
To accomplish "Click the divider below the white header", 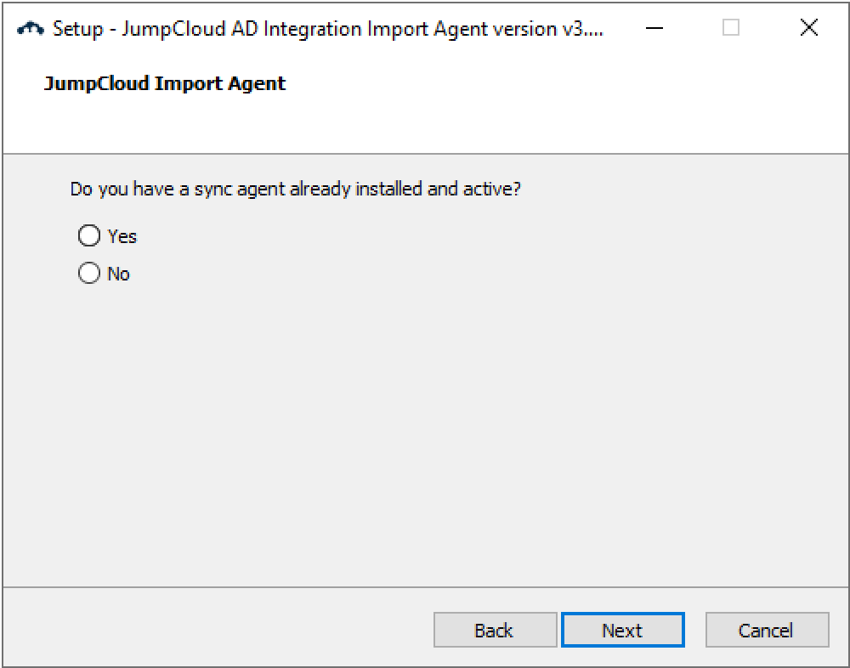I will [x=425, y=154].
